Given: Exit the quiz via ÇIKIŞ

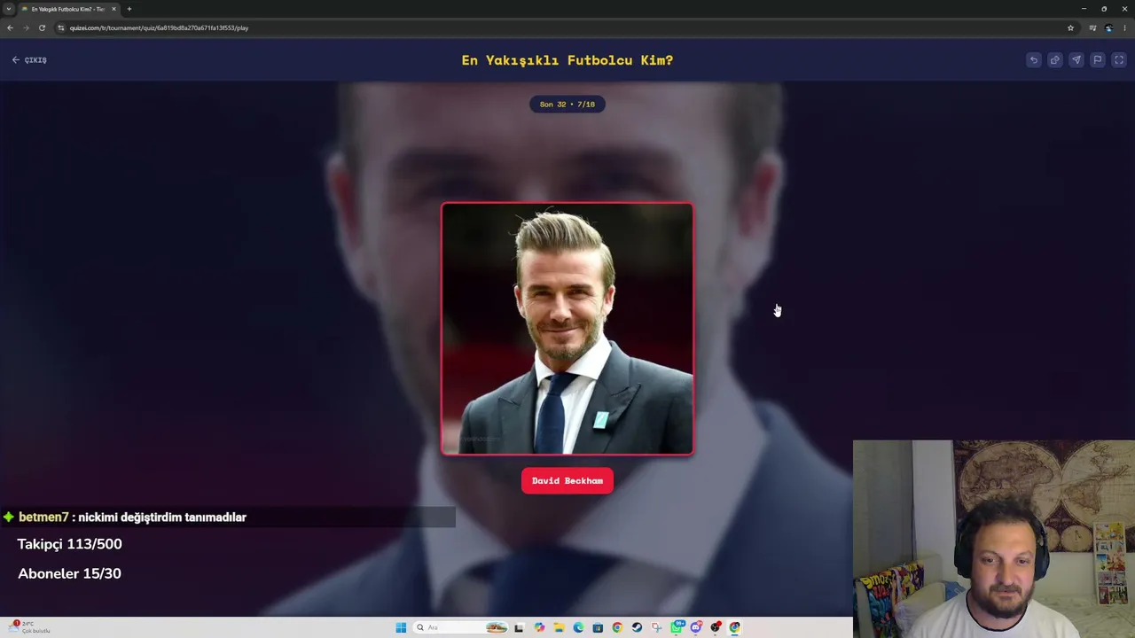Looking at the screenshot, I should [29, 60].
